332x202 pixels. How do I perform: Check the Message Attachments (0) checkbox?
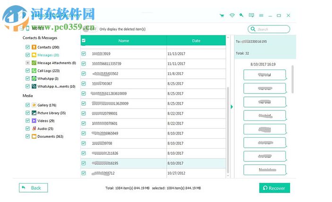pos(27,63)
